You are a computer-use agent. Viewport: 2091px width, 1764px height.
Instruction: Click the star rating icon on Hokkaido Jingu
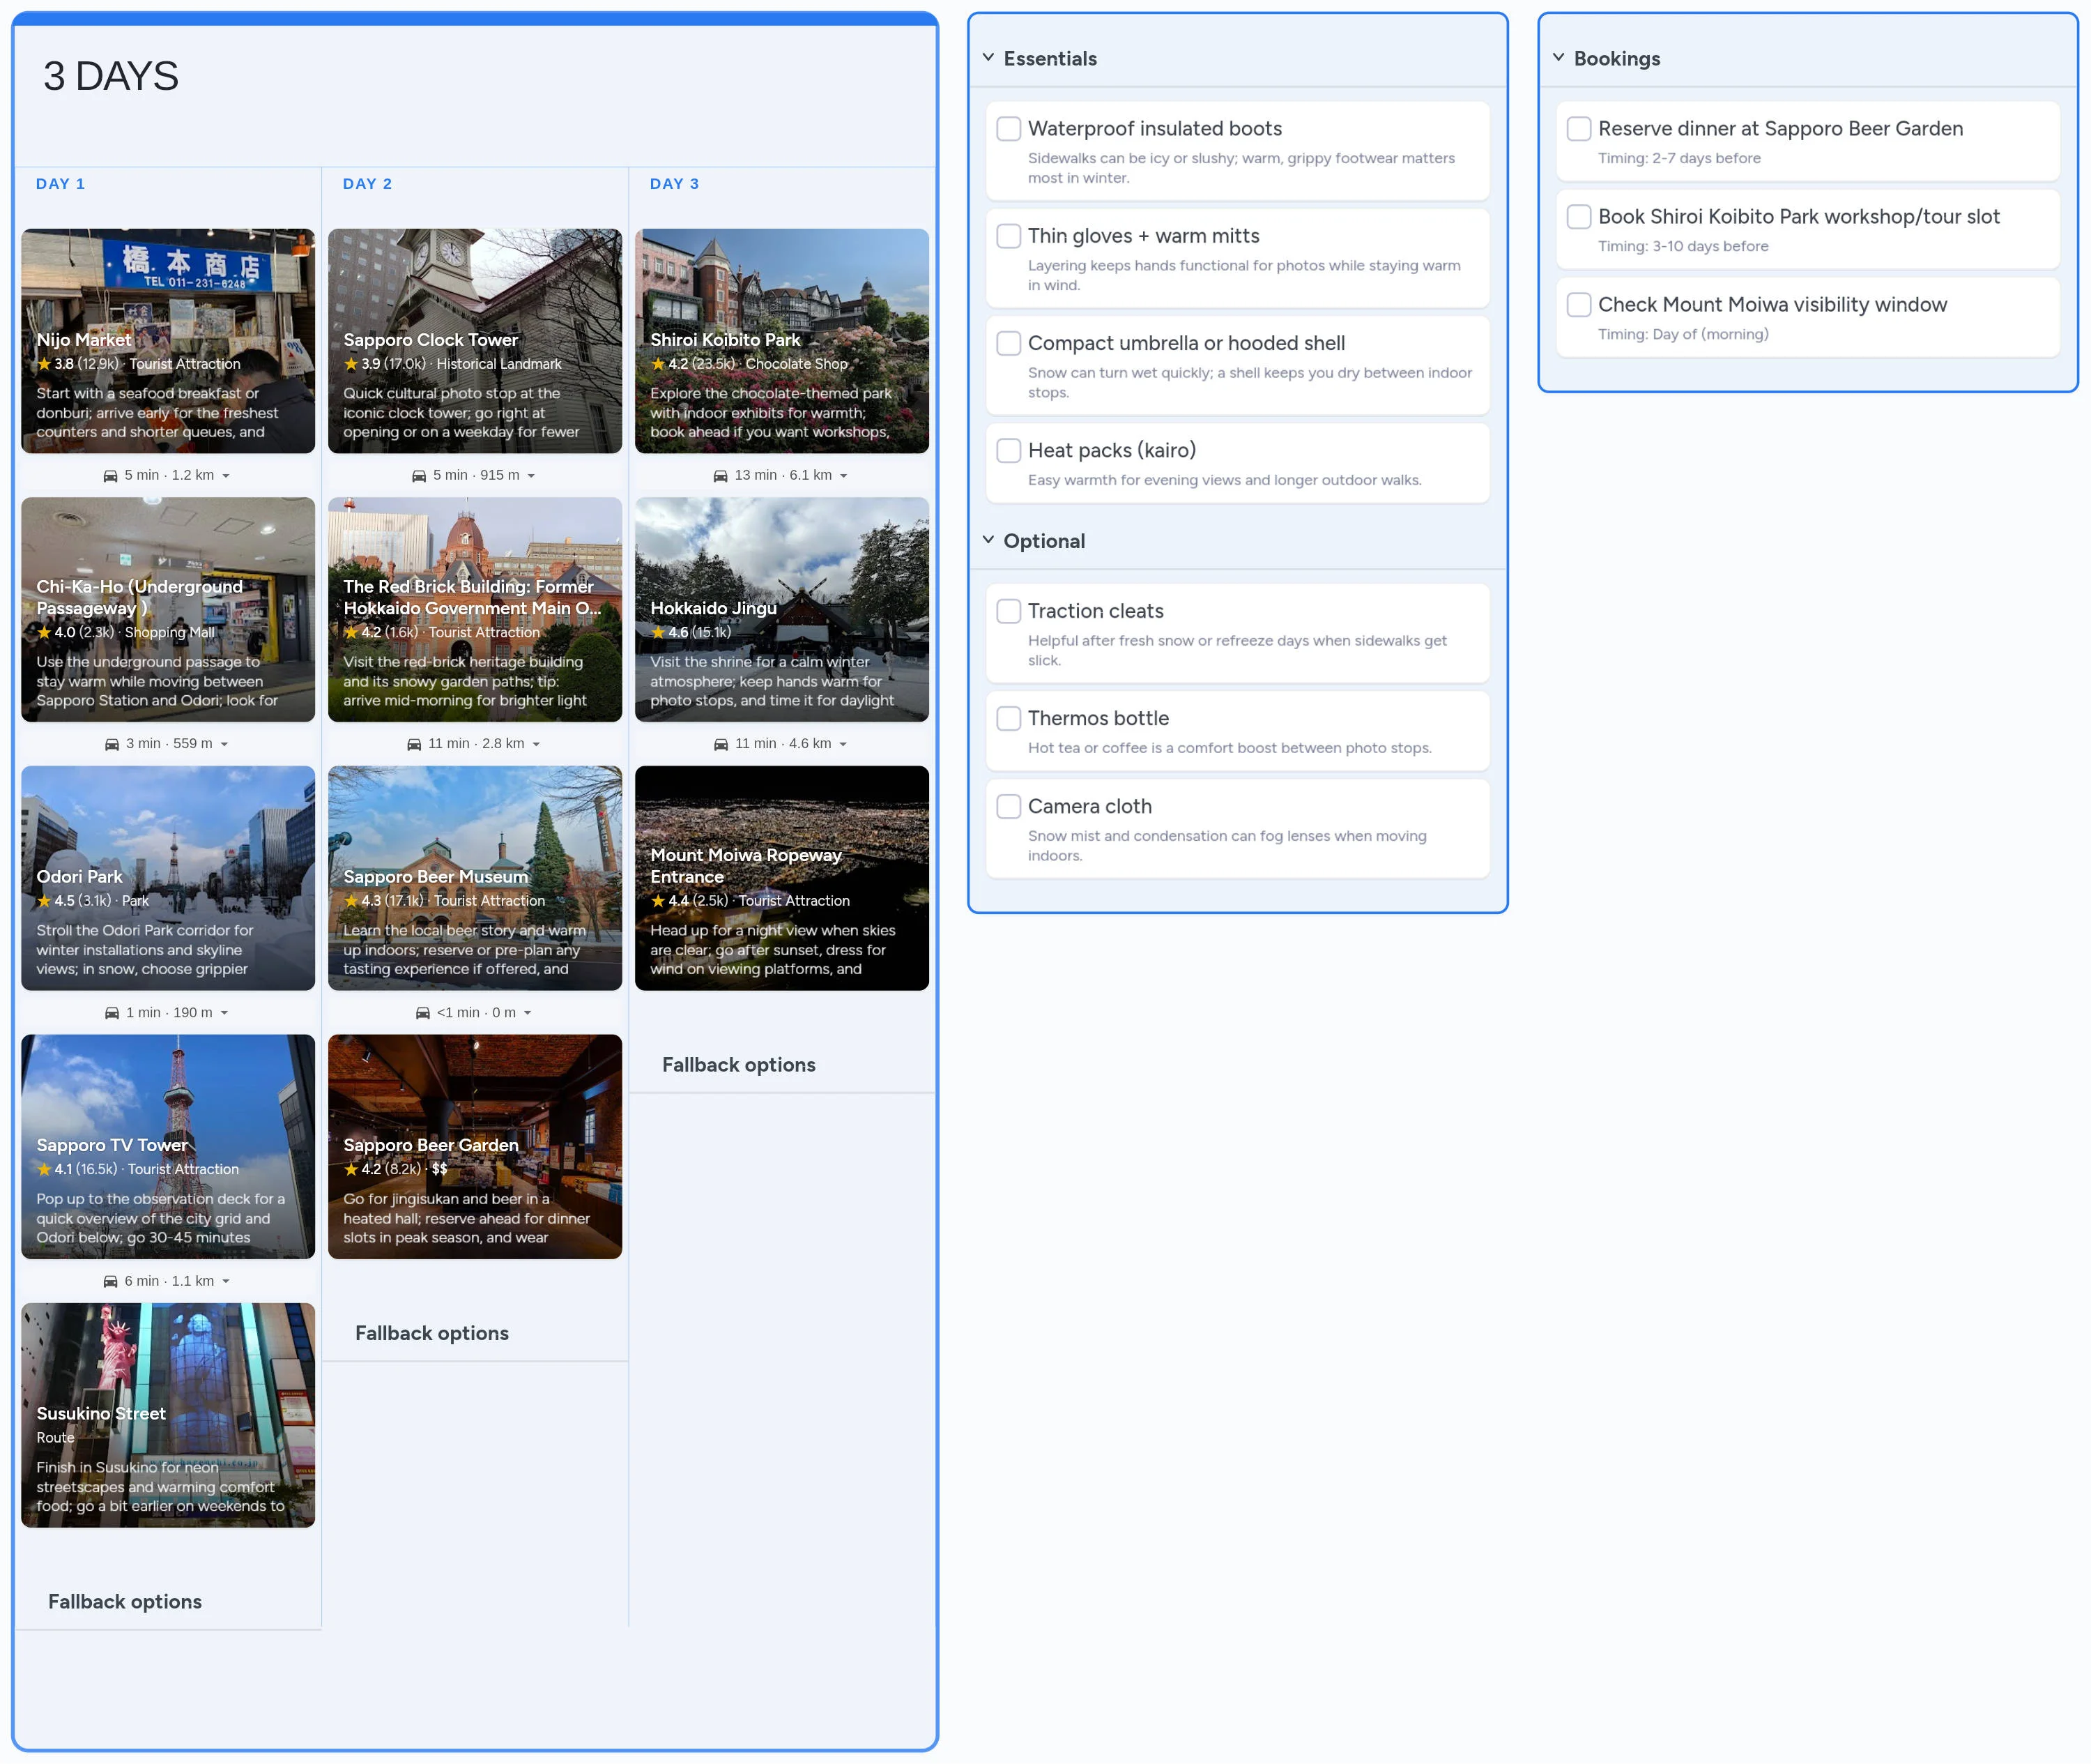point(658,632)
